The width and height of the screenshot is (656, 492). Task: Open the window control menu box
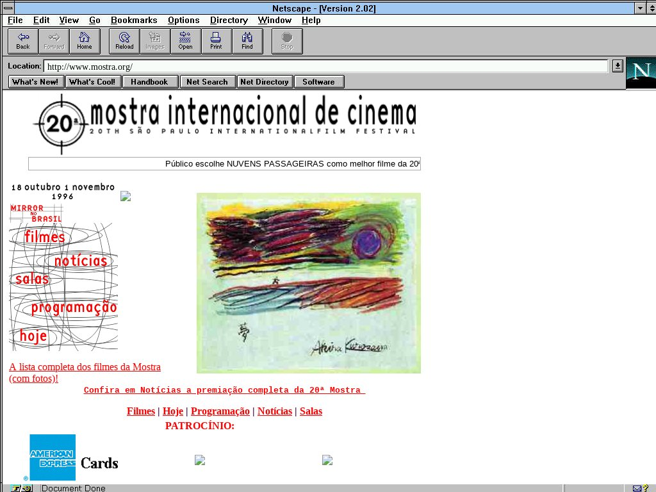8,8
